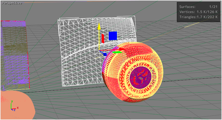Select the green plane handle on gizmo

point(116,52)
